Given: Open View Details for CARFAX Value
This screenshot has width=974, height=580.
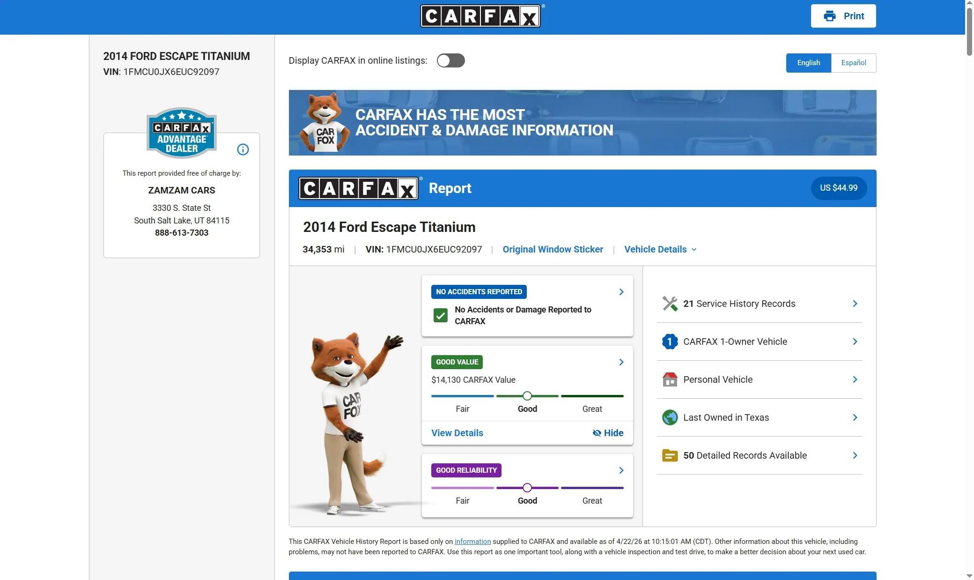Looking at the screenshot, I should [457, 433].
